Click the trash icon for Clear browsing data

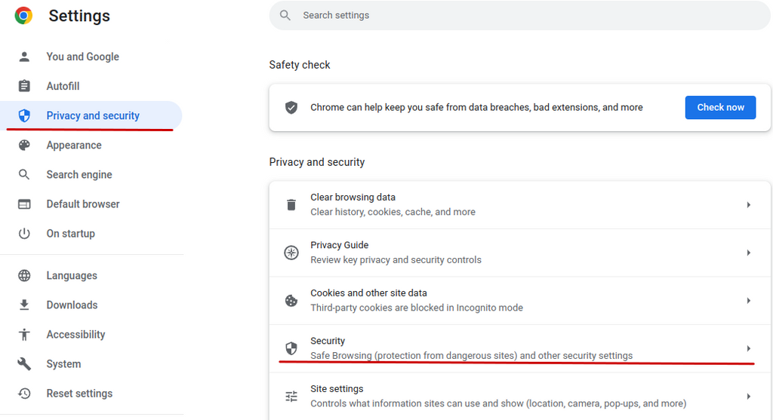pos(291,205)
